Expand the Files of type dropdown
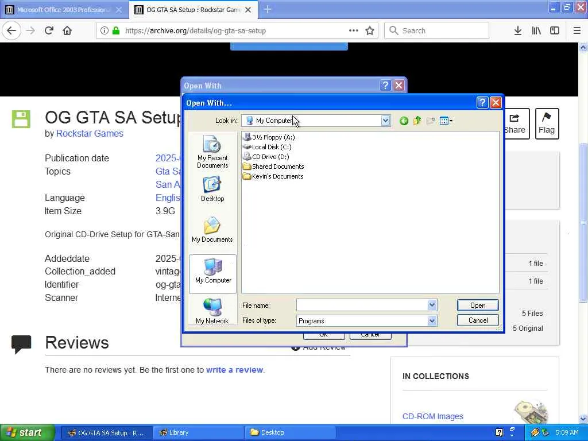 (432, 320)
